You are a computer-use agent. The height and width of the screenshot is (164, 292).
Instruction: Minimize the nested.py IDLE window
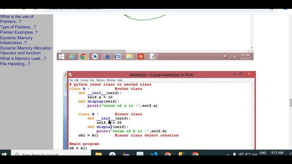coord(235,74)
